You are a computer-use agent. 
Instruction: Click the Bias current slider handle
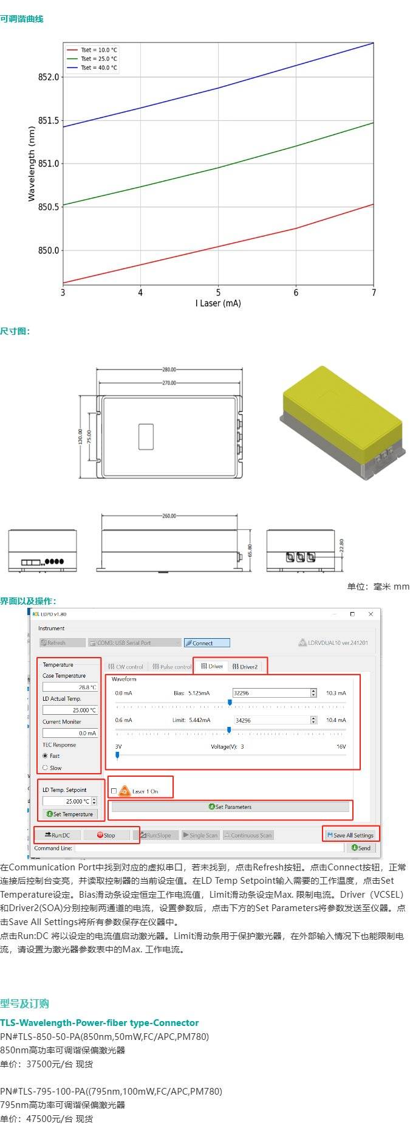click(x=230, y=702)
